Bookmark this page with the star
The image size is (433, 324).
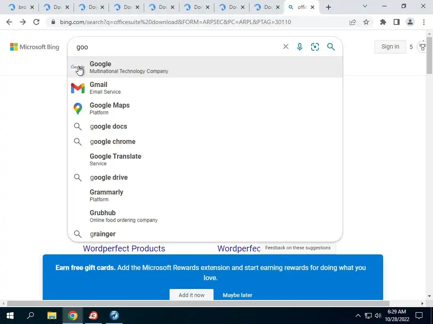point(366,22)
